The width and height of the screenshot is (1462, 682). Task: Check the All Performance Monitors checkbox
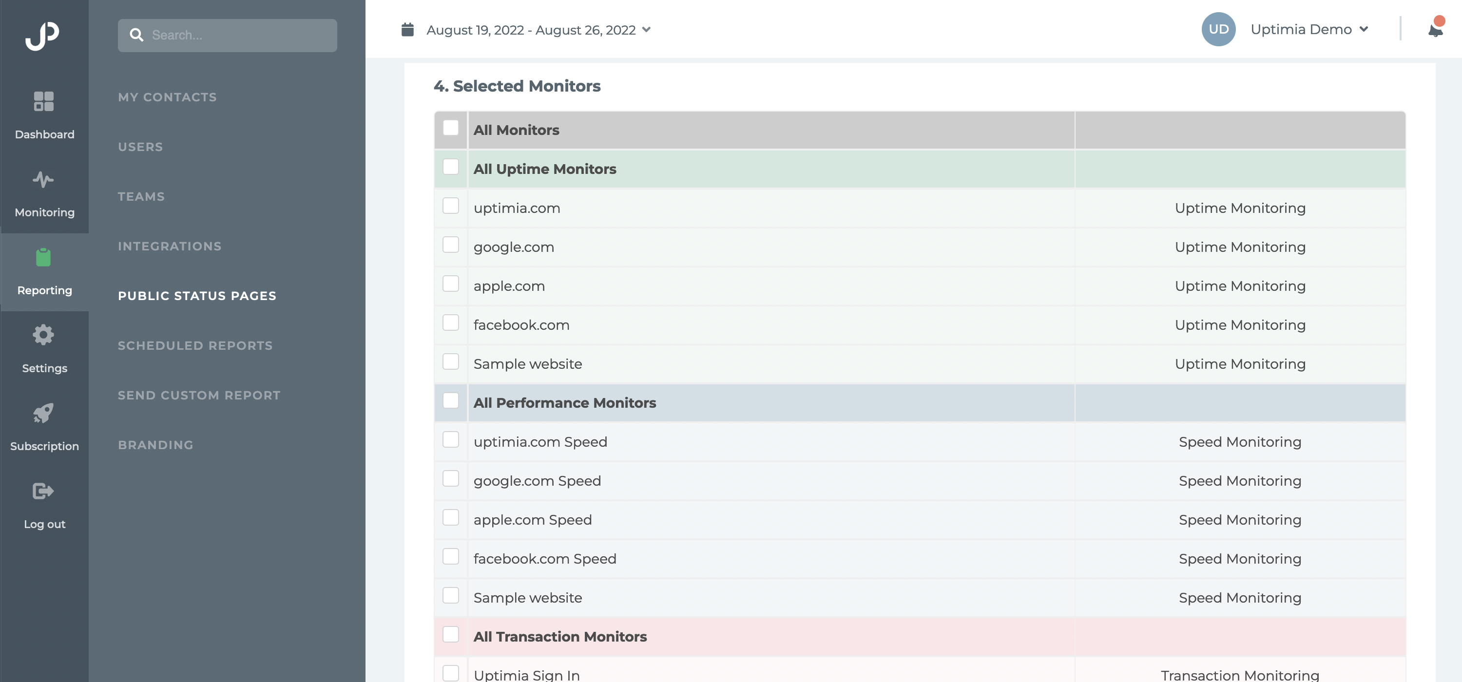(x=451, y=400)
